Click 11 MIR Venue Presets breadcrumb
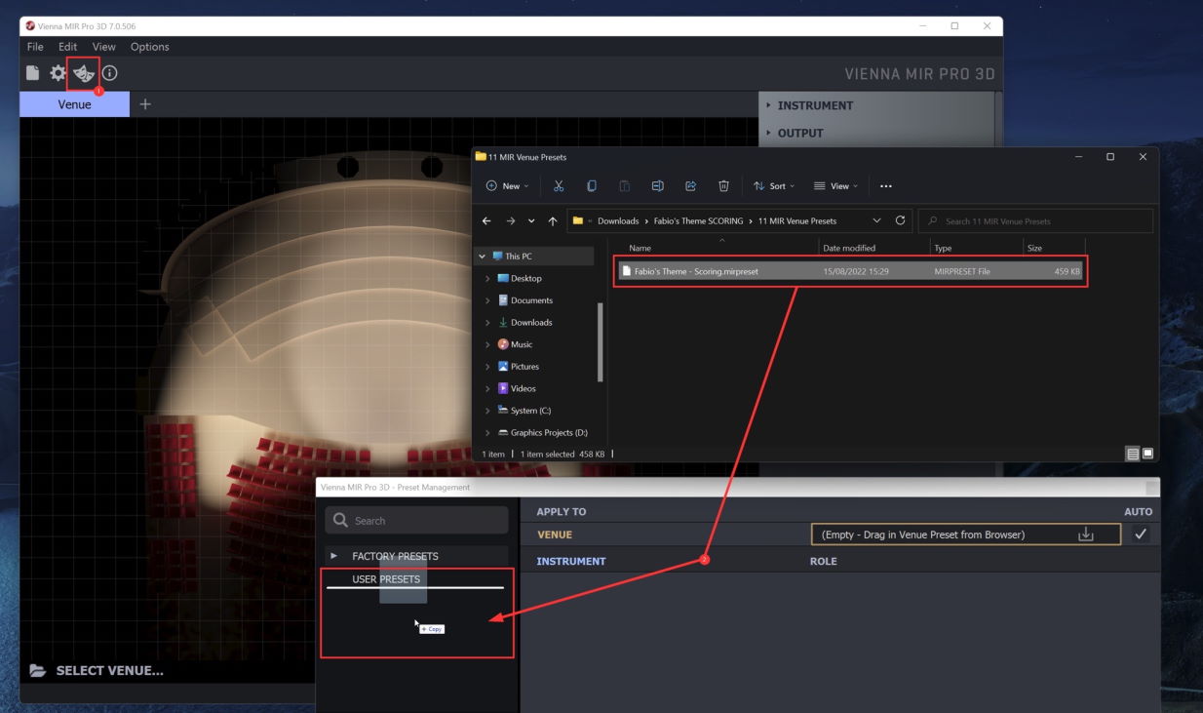This screenshot has width=1203, height=713. coord(797,221)
